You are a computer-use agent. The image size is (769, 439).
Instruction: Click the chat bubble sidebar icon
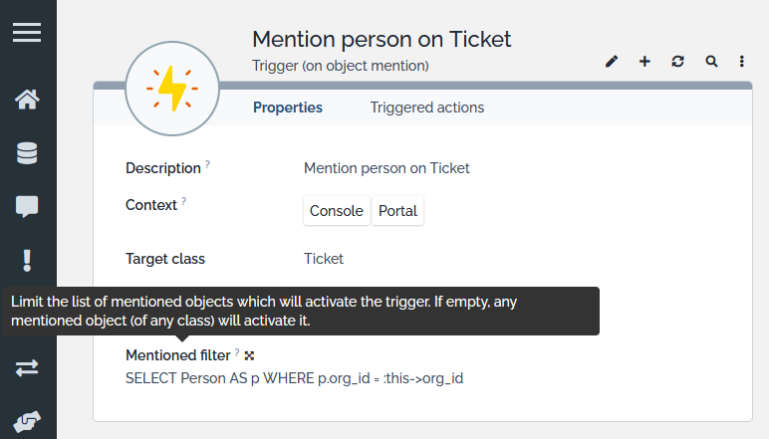27,206
